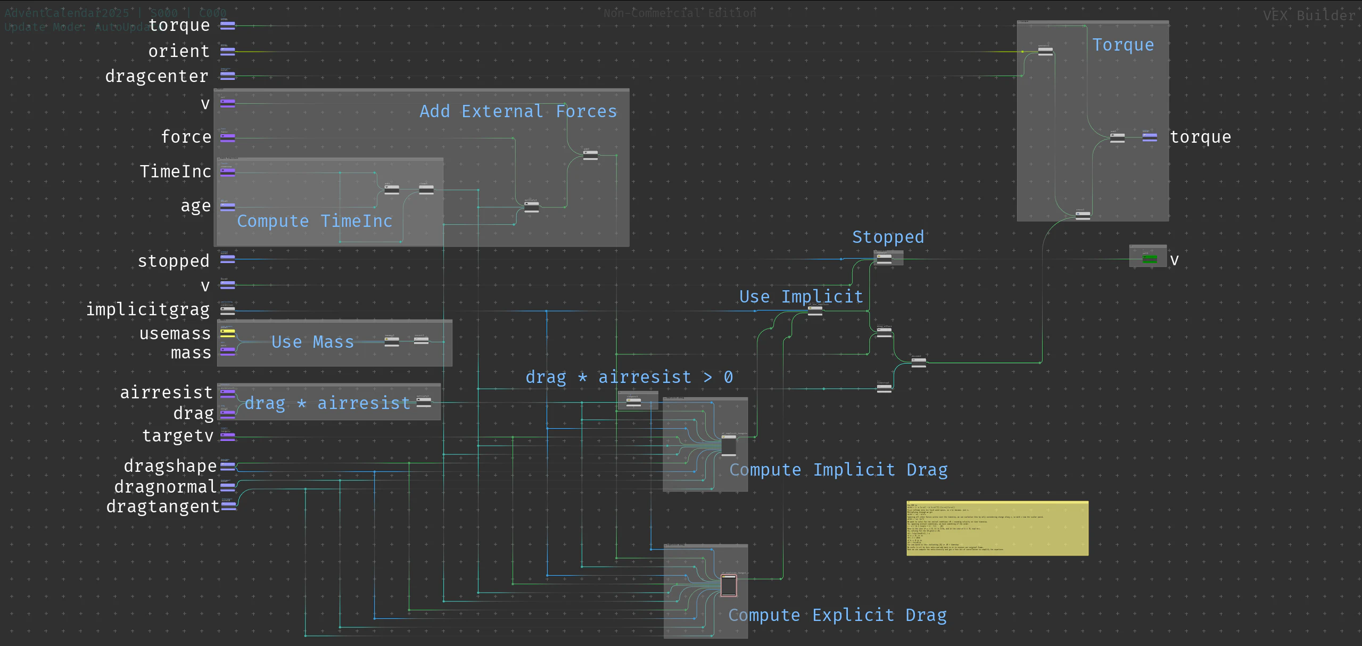Select the torque output node
1362x646 pixels.
1150,137
